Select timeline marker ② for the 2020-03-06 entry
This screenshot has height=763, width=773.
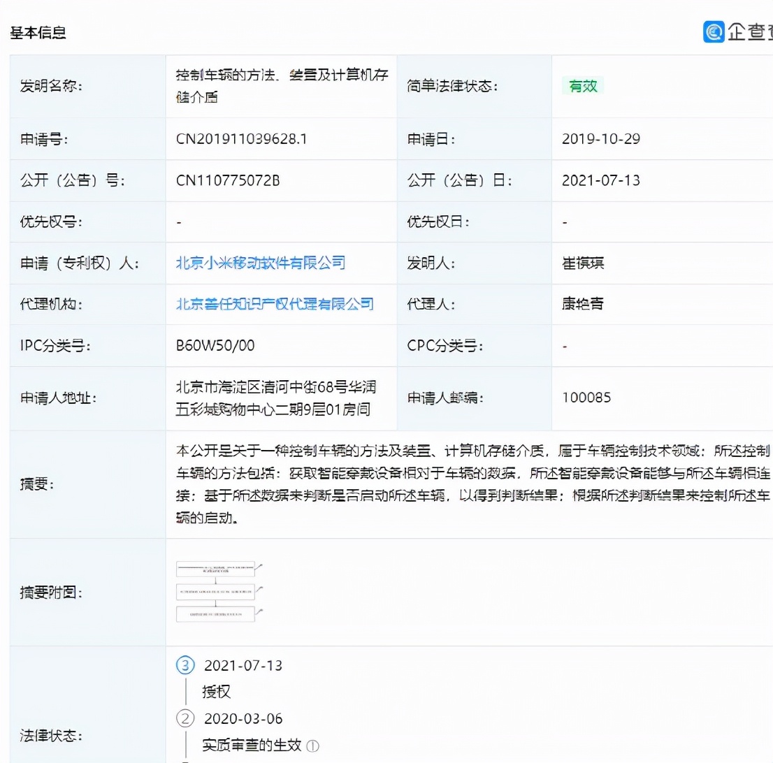pyautogui.click(x=185, y=719)
